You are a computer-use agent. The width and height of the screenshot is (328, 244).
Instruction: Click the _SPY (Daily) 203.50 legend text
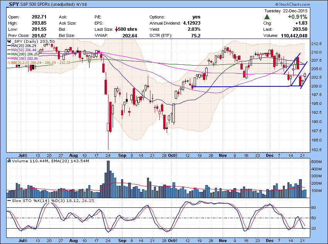tap(33, 41)
